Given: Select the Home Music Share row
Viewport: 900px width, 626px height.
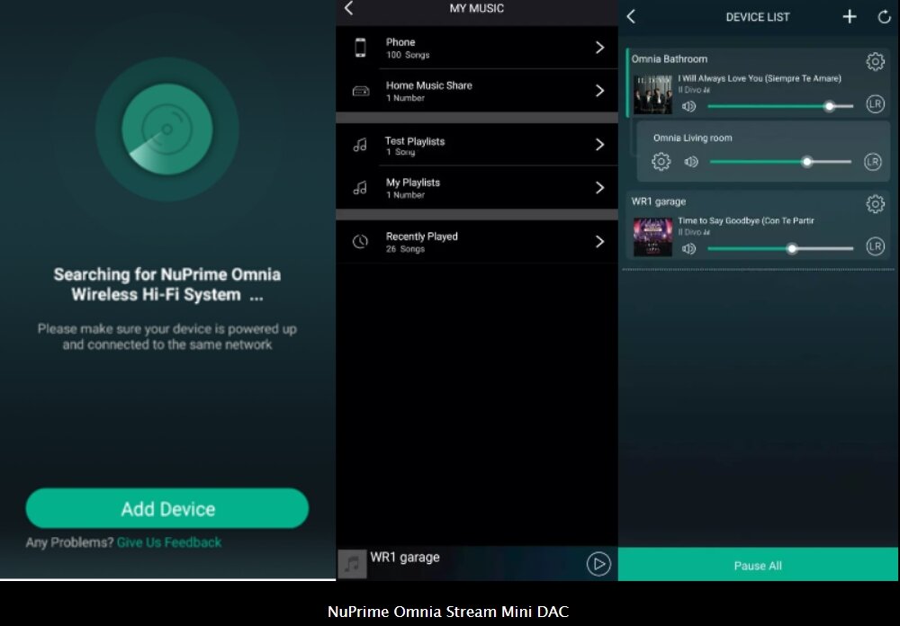Looking at the screenshot, I should [476, 91].
